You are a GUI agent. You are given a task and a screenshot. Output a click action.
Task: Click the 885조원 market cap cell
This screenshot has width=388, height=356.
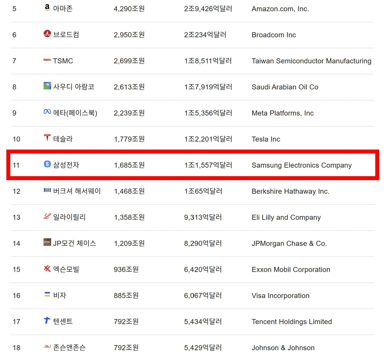pyautogui.click(x=126, y=295)
